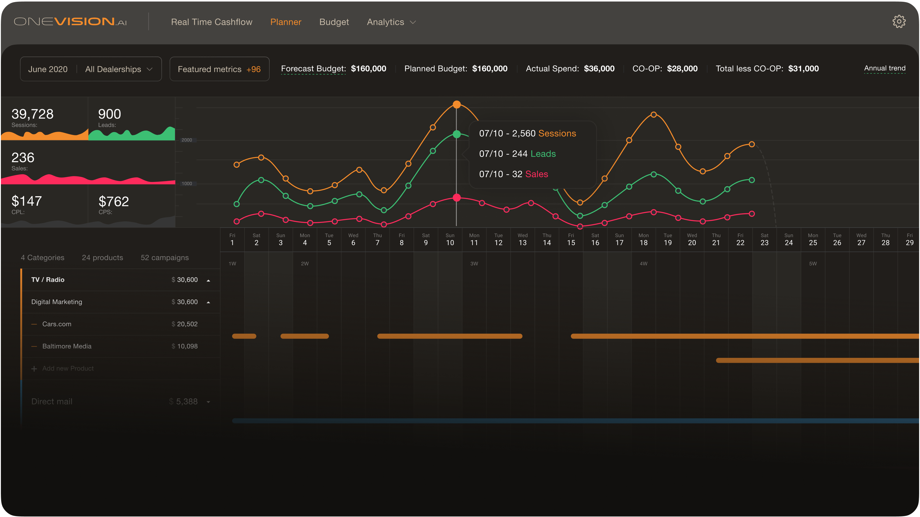The image size is (920, 517).
Task: Expand the Direct mail category
Action: (208, 402)
